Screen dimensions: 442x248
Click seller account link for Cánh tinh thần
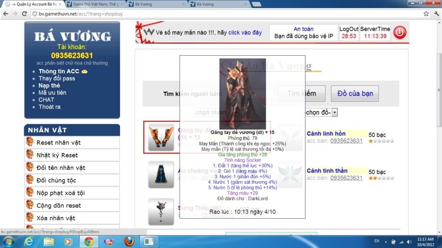[346, 178]
